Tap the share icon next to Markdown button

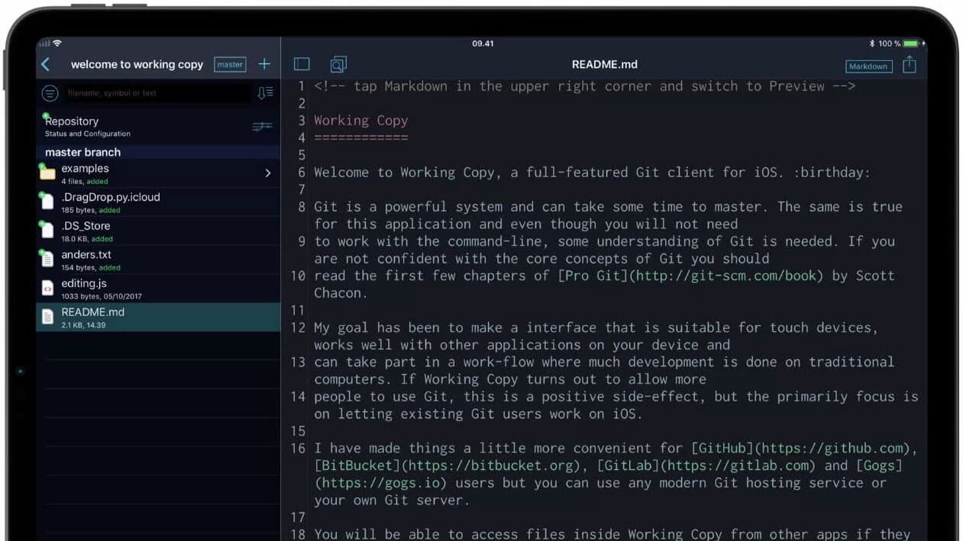click(x=910, y=64)
